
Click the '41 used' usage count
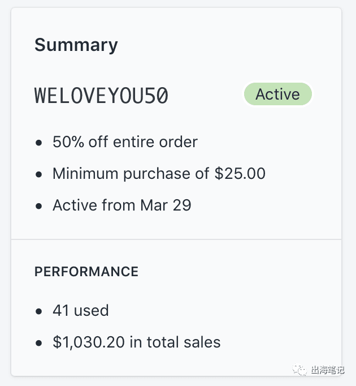click(81, 310)
